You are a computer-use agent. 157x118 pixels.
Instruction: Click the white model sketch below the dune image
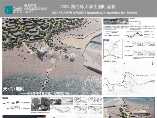[61, 109]
